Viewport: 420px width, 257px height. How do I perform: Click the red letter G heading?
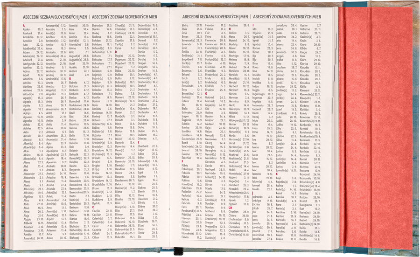pos(206,93)
